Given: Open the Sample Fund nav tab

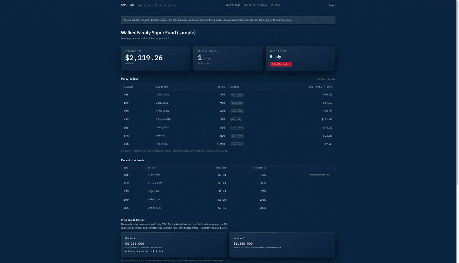Looking at the screenshot, I should 233,5.
